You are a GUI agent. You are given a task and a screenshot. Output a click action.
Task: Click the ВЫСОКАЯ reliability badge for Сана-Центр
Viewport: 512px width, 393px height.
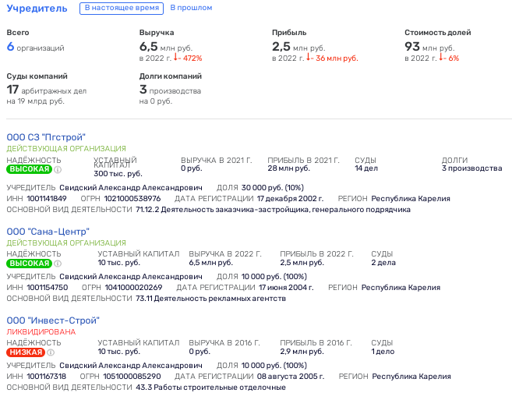click(29, 264)
